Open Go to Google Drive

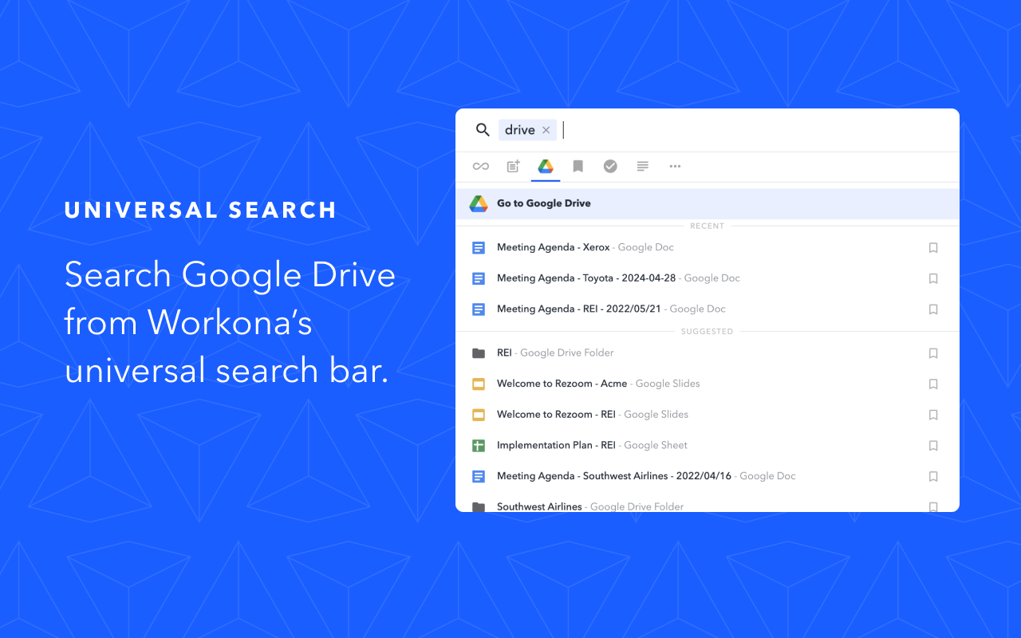[708, 203]
